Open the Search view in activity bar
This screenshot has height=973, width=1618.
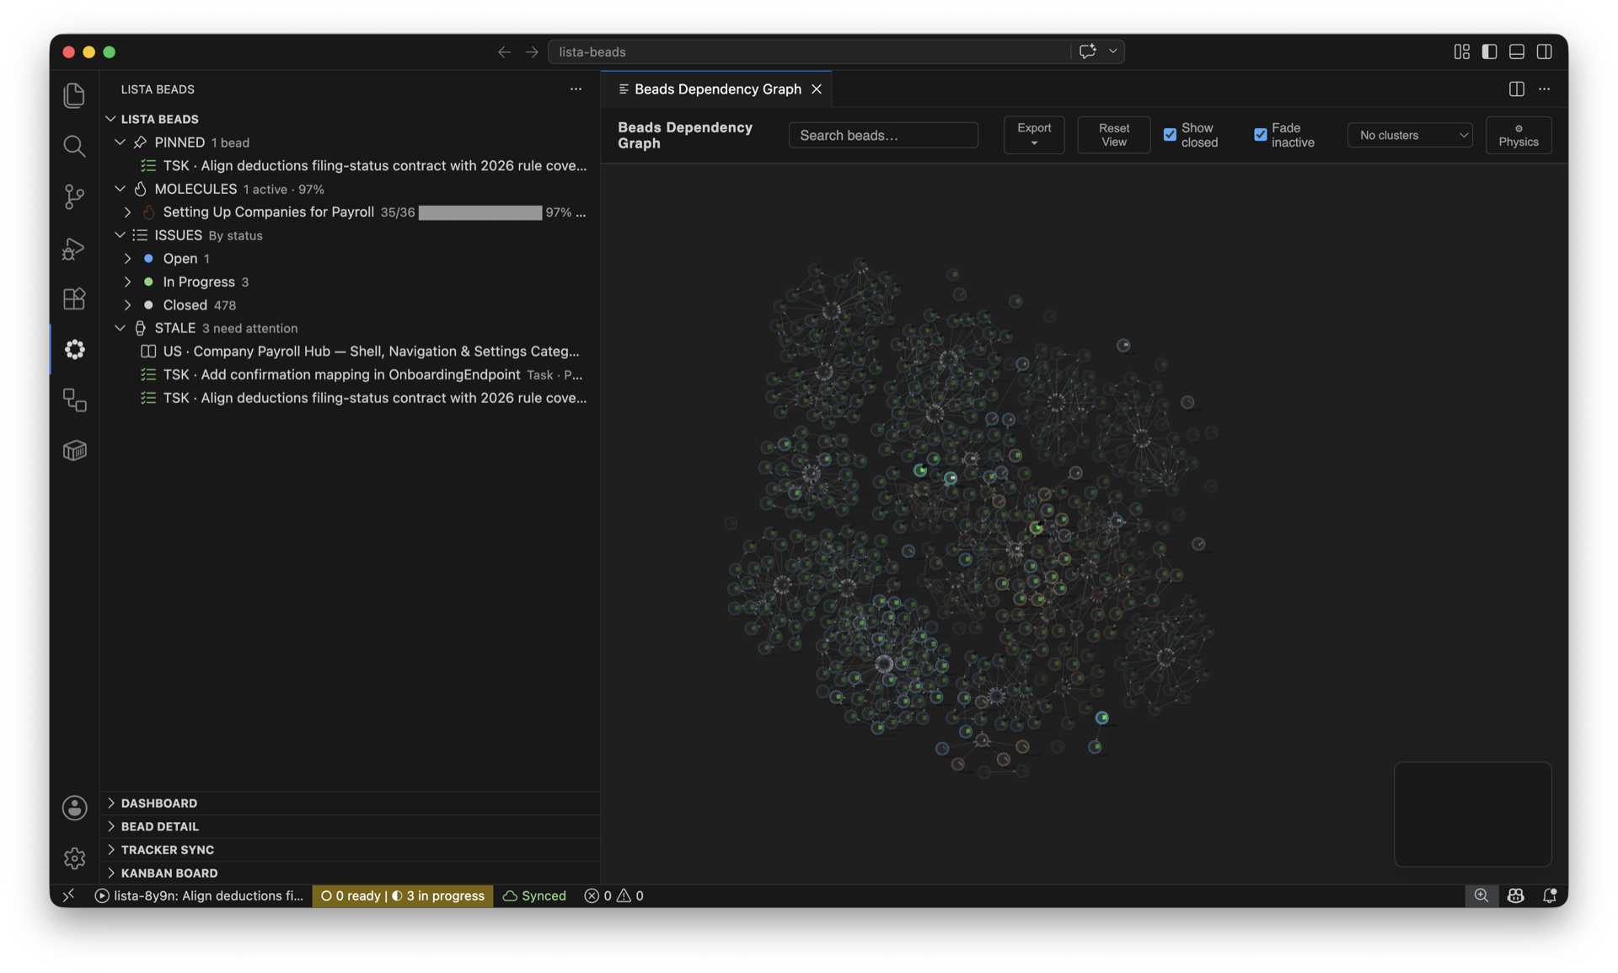pos(74,146)
